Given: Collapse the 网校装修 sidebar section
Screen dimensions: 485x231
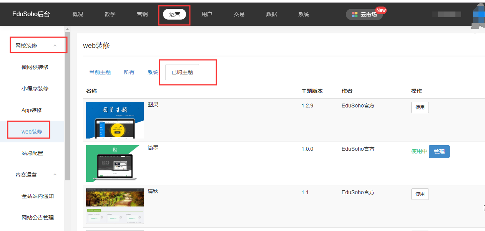Looking at the screenshot, I should tap(55, 46).
